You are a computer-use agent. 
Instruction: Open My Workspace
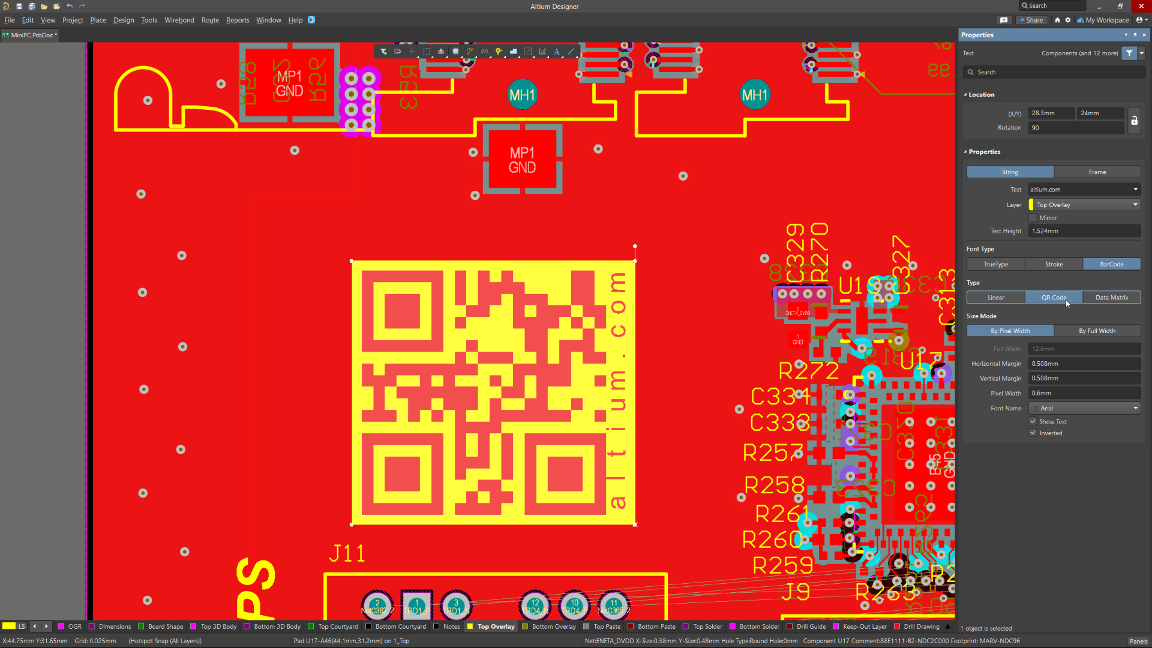point(1103,20)
